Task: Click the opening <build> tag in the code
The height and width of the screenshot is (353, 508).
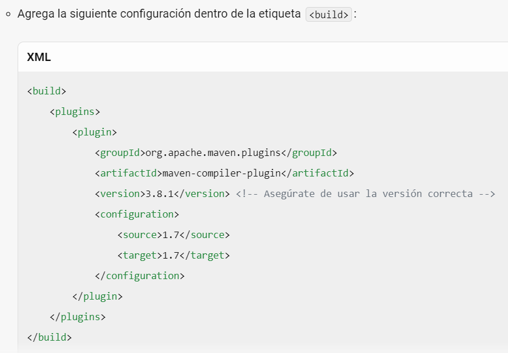Action: (x=46, y=91)
